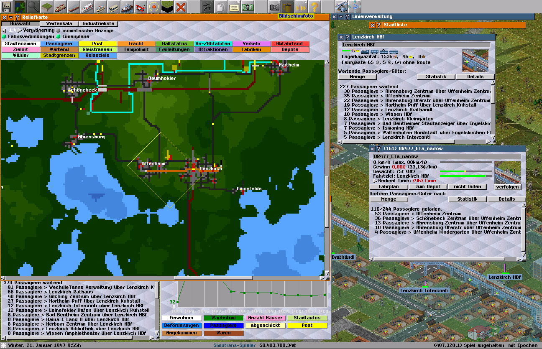Collapse the Linienverwaltung window via arrow
This screenshot has height=349, width=542.
(341, 17)
